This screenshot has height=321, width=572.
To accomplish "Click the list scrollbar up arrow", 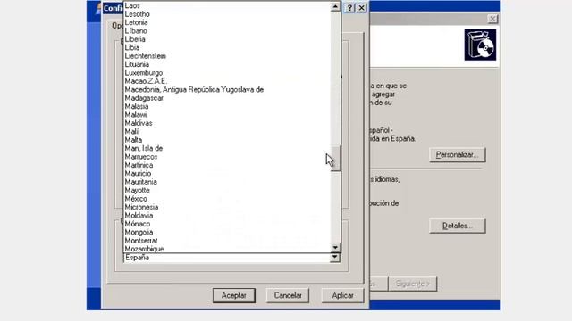I will click(x=335, y=6).
